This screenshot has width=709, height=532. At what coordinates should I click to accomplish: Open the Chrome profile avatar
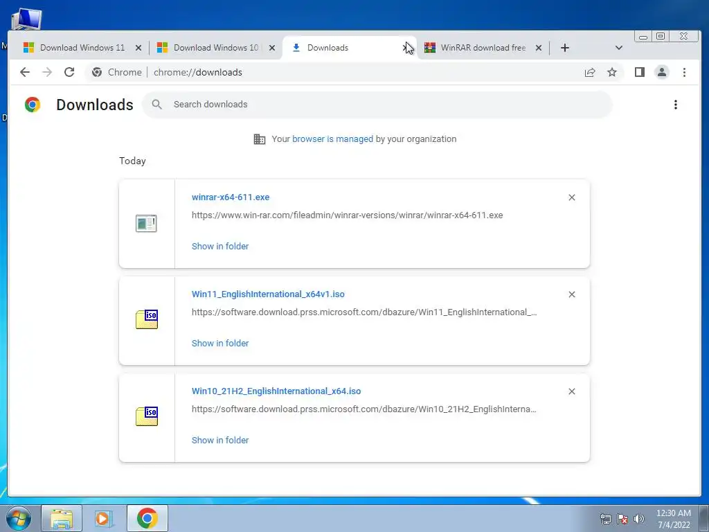(x=661, y=72)
